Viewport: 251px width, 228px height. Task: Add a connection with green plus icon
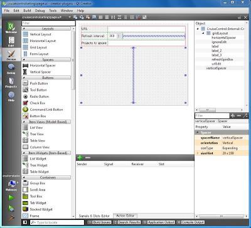click(x=80, y=158)
